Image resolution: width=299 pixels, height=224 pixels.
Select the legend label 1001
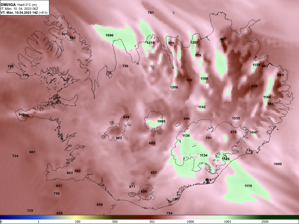point(228,222)
